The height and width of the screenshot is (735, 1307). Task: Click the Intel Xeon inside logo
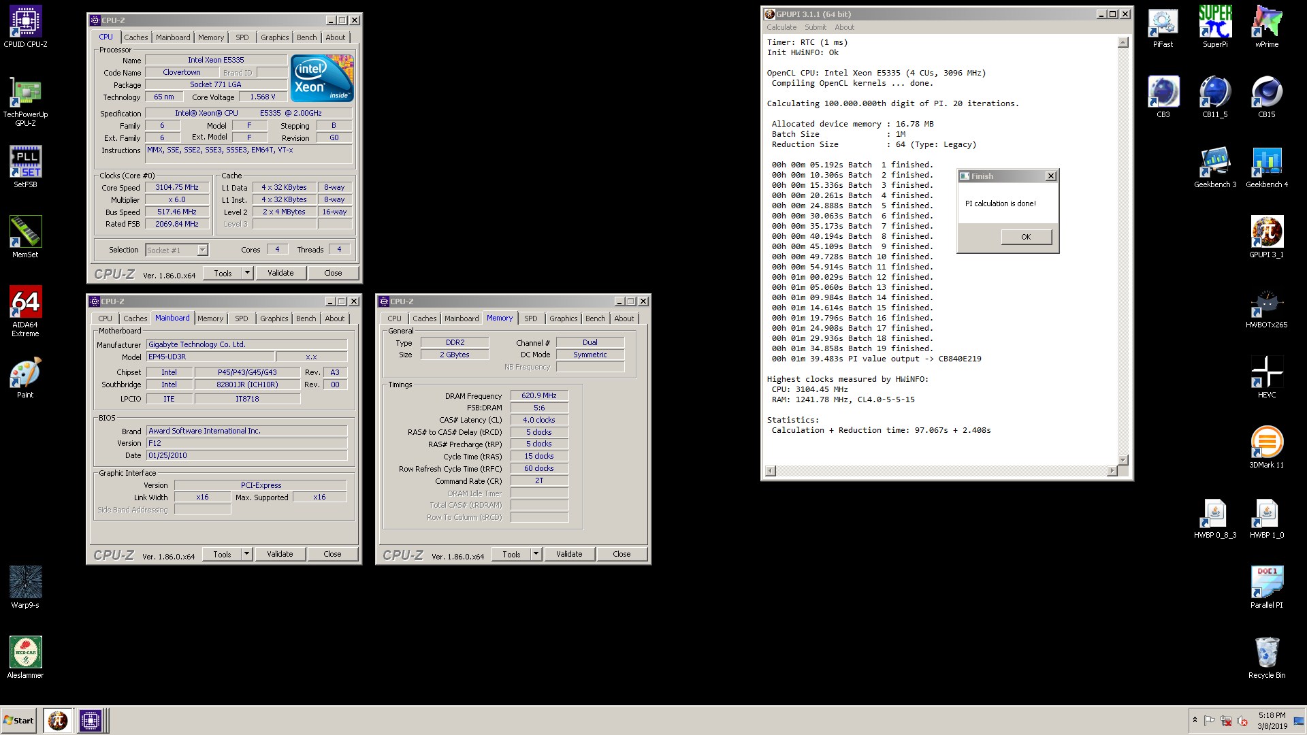click(322, 78)
